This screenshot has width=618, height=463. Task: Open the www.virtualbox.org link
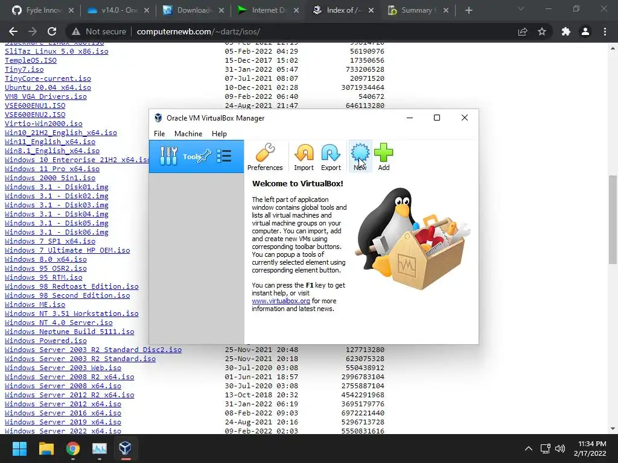coord(281,301)
